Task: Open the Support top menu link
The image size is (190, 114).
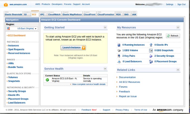Action: click(x=77, y=4)
